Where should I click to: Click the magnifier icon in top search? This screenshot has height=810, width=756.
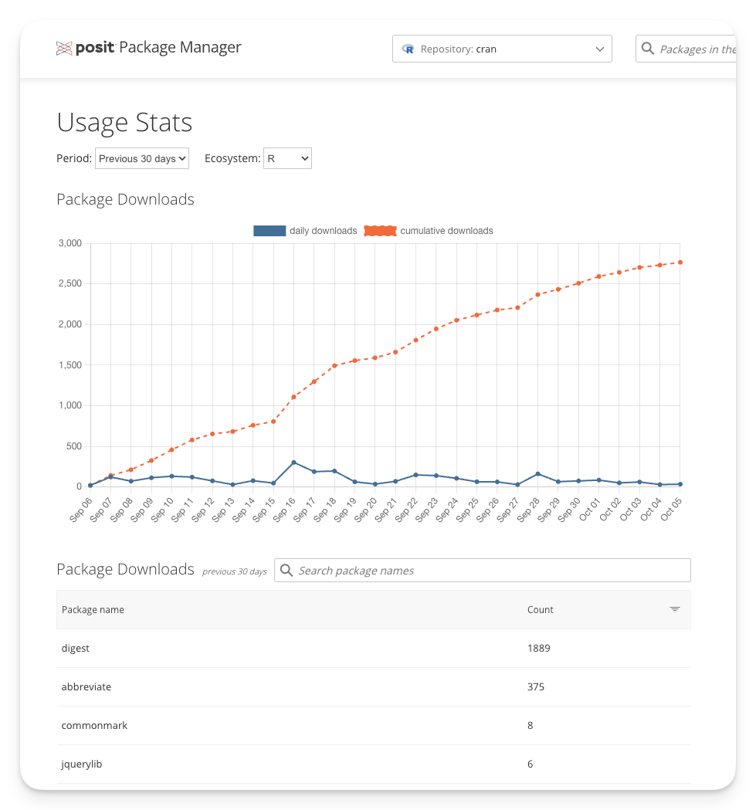tap(647, 49)
